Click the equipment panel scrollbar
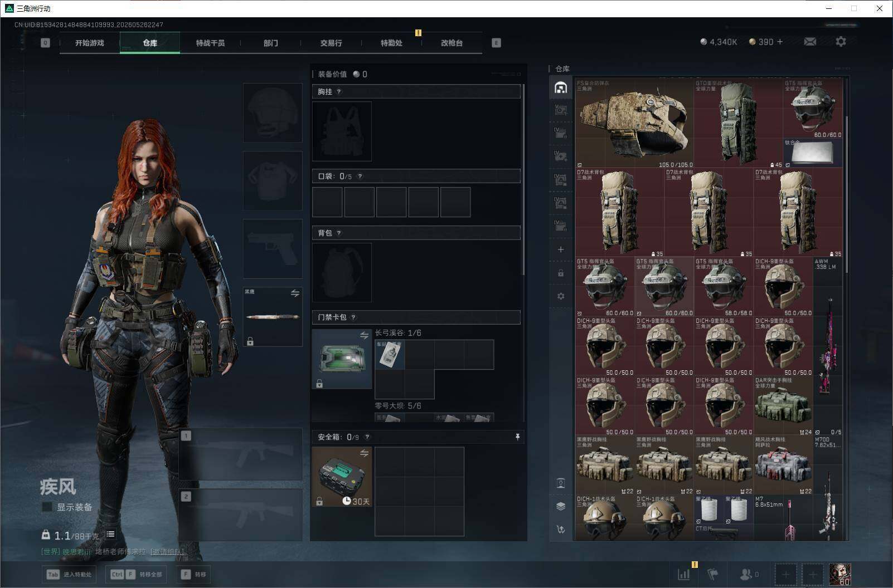Image resolution: width=893 pixels, height=588 pixels. coord(523,179)
